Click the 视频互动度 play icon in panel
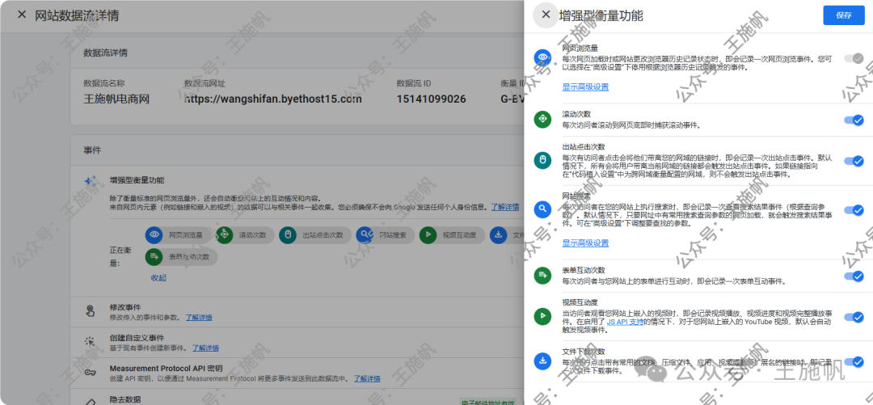This screenshot has height=405, width=873. pos(542,316)
